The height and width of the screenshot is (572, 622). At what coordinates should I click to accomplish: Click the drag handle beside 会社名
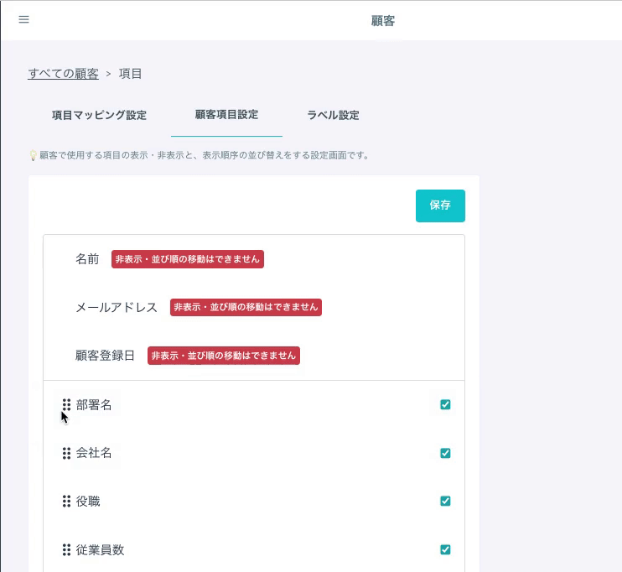67,453
